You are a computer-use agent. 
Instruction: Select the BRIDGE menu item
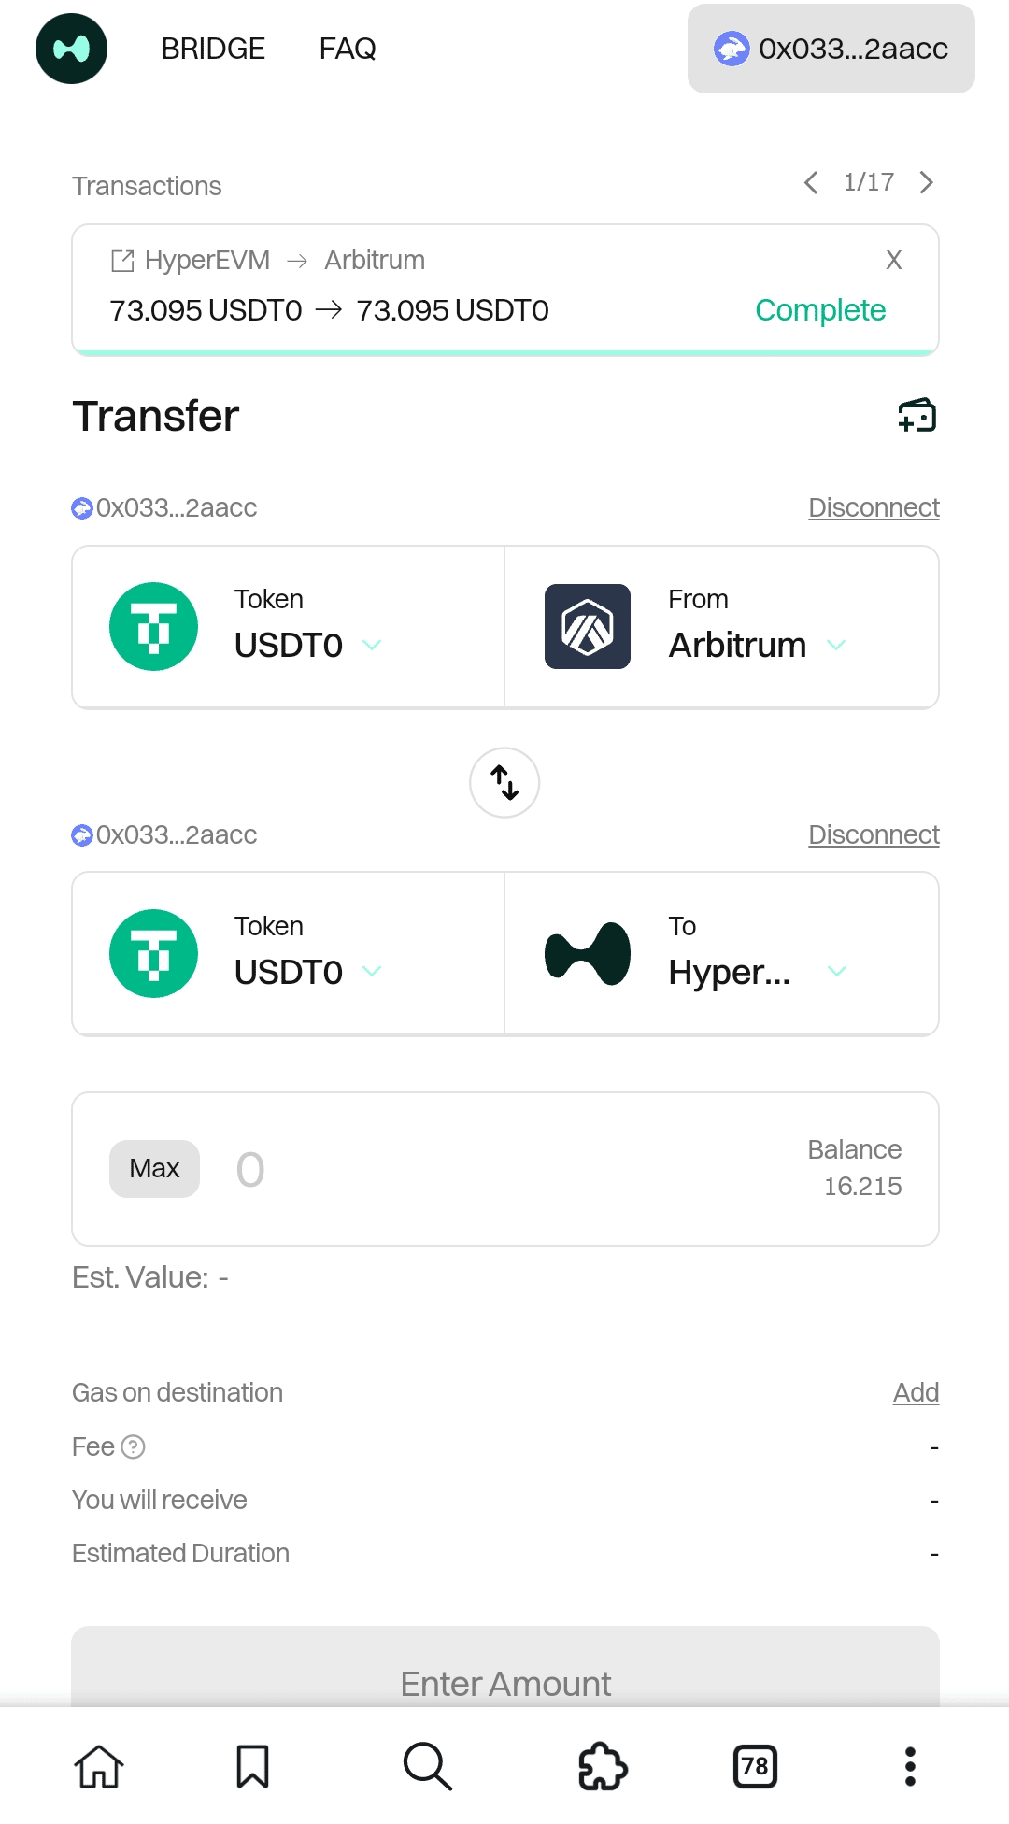[213, 48]
